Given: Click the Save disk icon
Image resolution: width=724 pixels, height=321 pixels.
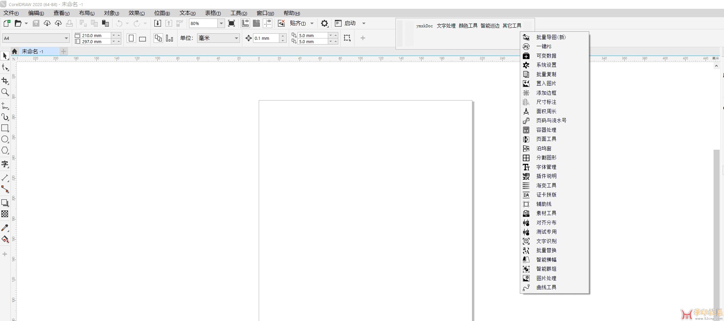Looking at the screenshot, I should 36,23.
